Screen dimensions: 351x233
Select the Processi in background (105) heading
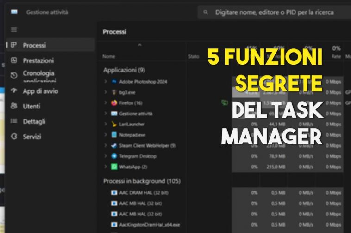coord(142,181)
